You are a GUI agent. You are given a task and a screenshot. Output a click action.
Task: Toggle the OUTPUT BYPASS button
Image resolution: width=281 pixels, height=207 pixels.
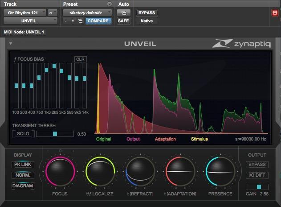click(257, 164)
